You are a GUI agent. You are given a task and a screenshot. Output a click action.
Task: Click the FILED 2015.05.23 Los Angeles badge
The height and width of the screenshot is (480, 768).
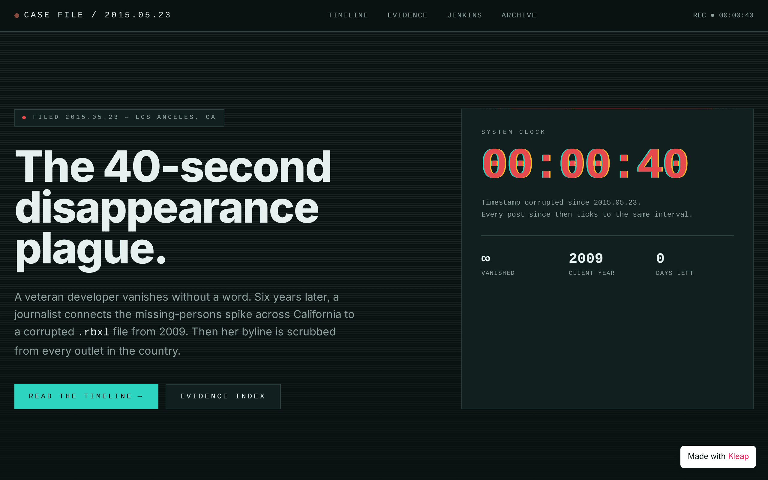(119, 118)
